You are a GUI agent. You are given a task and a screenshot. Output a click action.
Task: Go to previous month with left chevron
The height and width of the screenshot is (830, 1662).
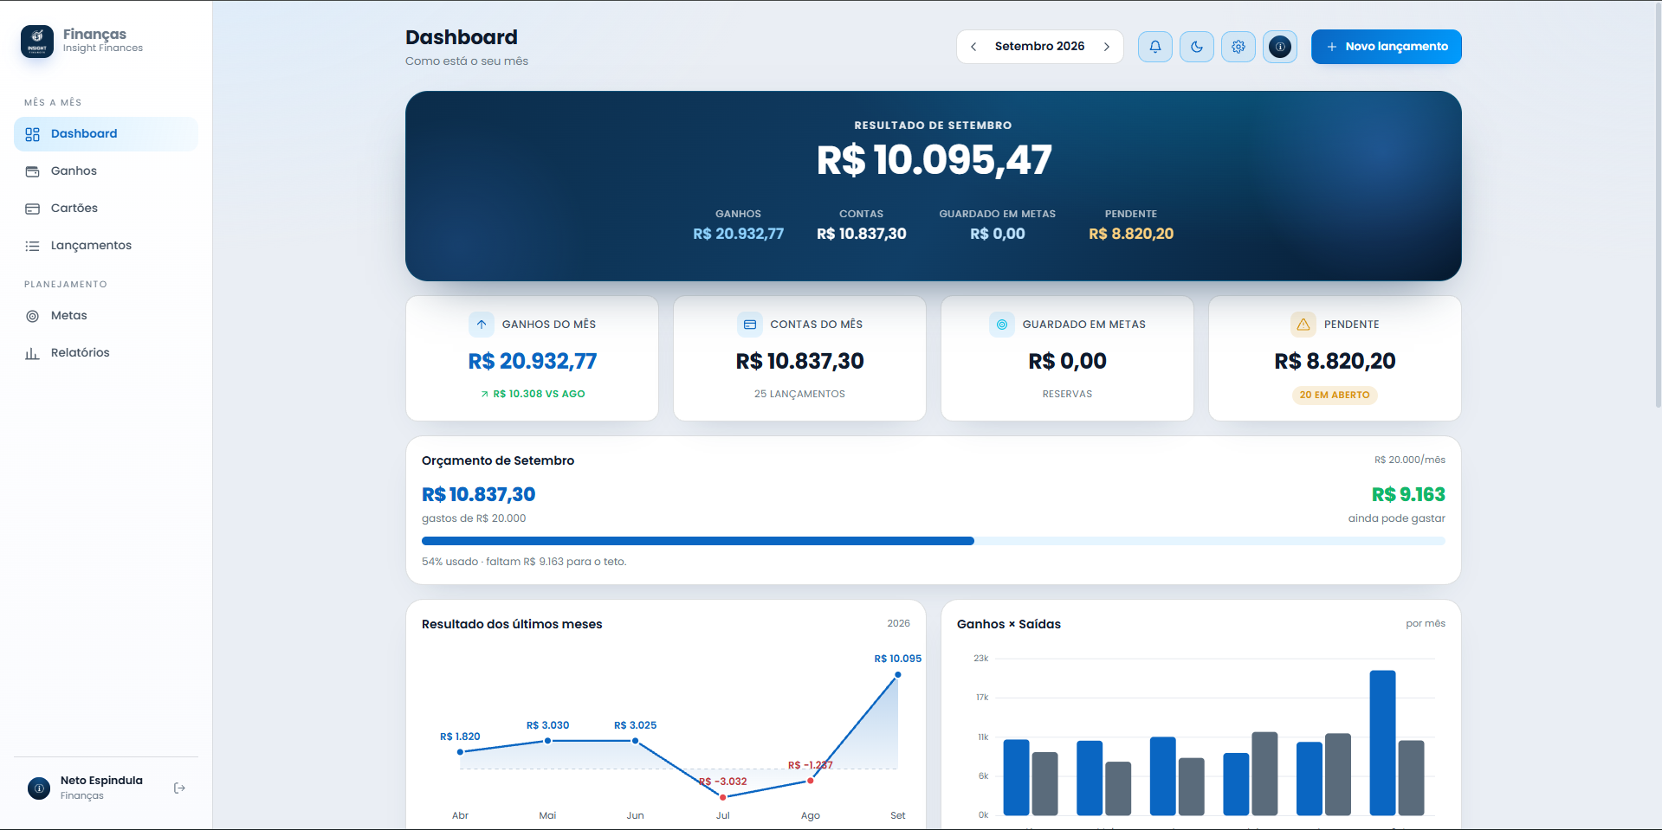pyautogui.click(x=973, y=47)
